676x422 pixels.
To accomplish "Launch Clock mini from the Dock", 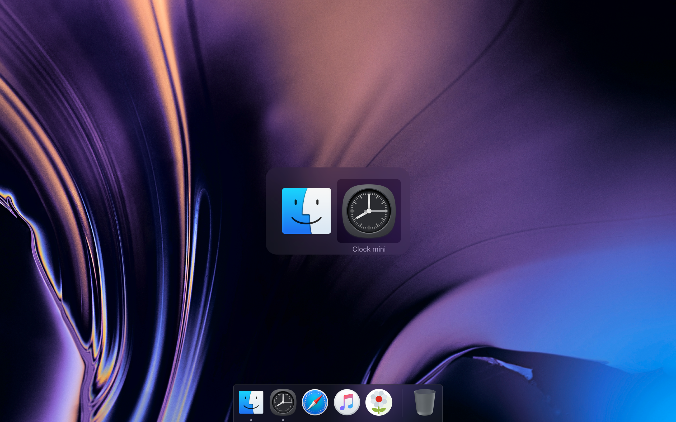I will click(x=283, y=402).
